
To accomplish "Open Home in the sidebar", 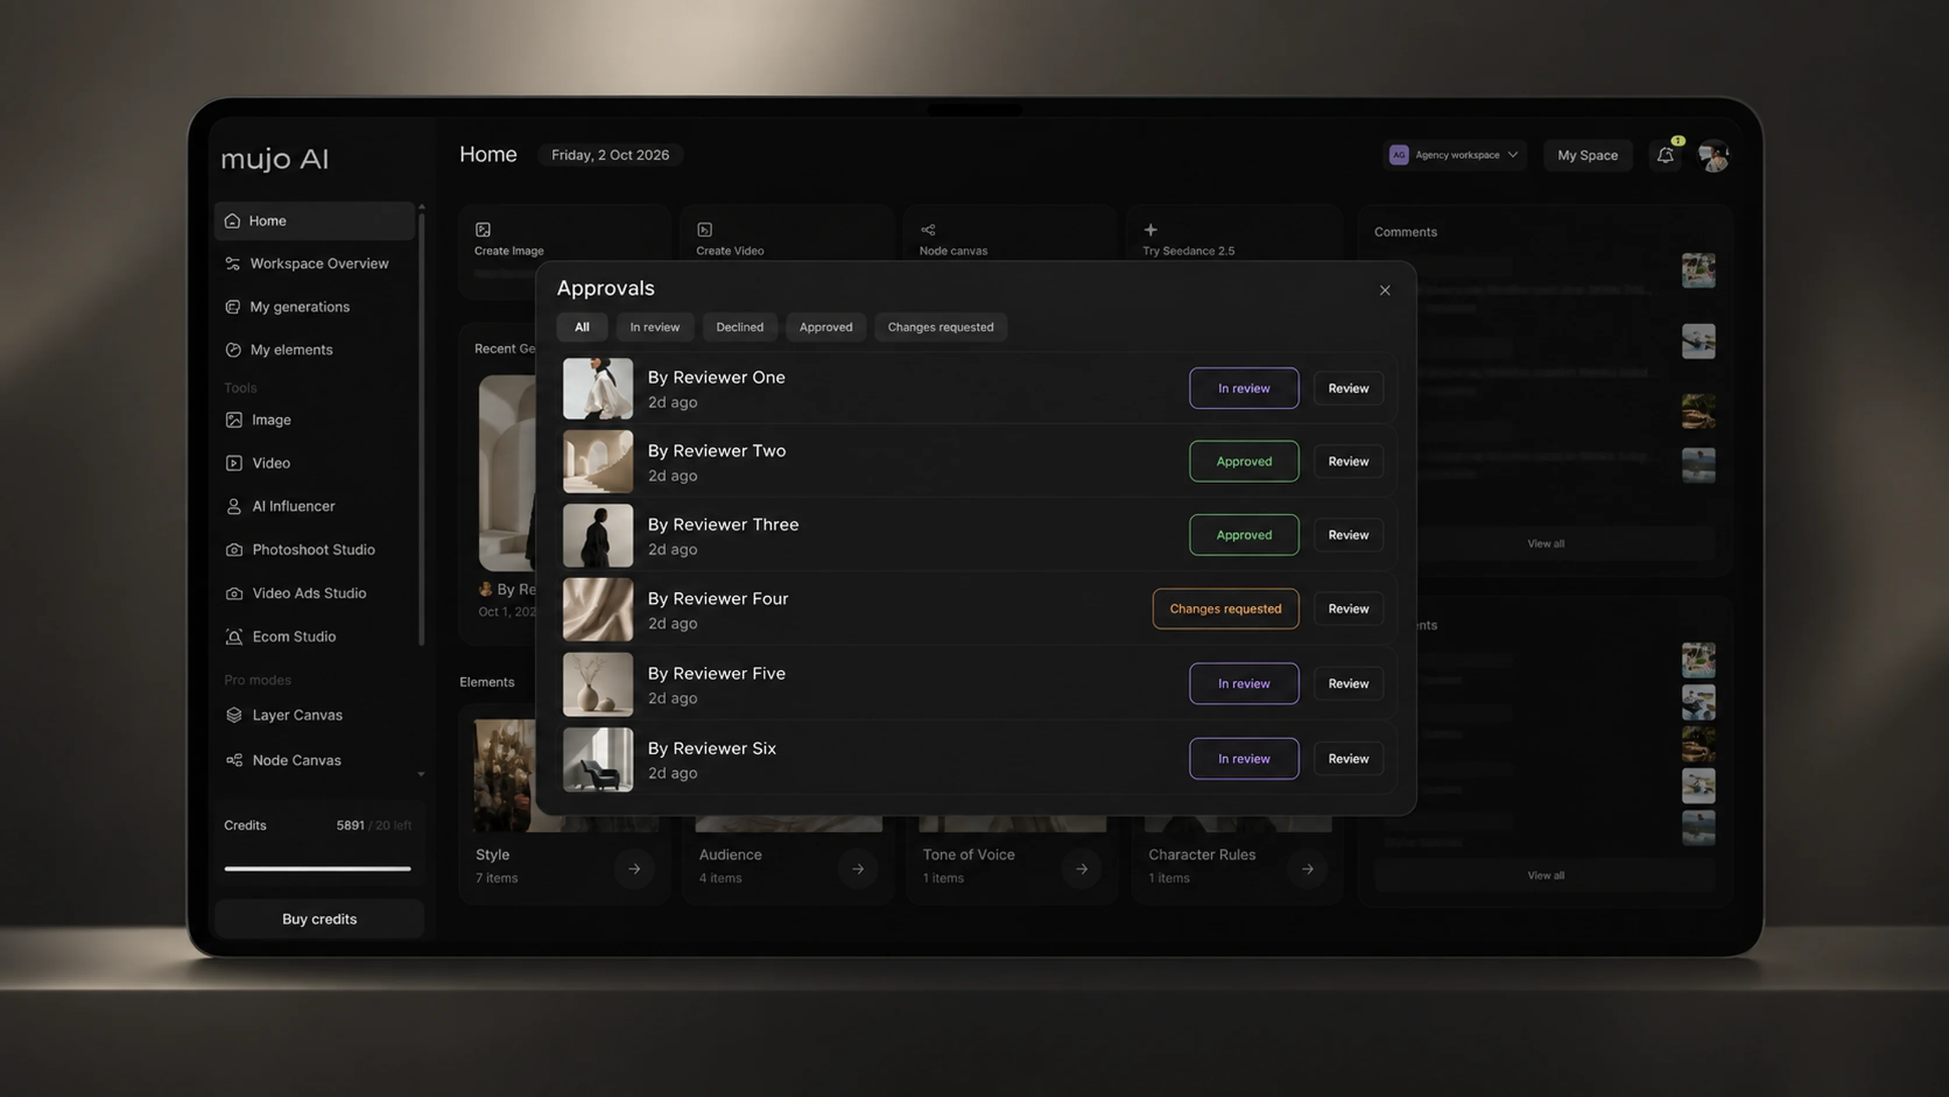I will (314, 221).
